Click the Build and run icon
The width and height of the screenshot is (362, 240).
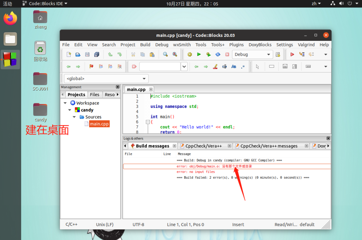click(x=208, y=54)
